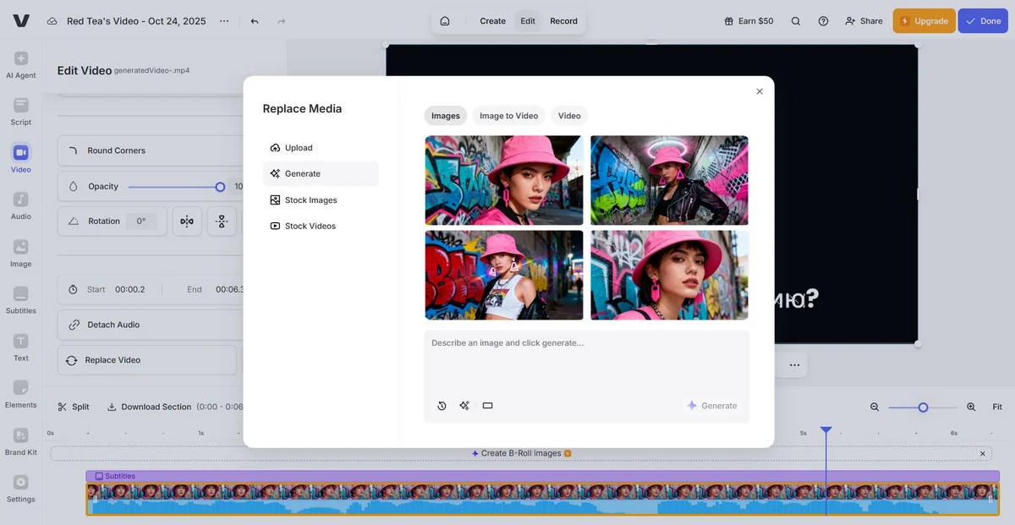The image size is (1015, 525).
Task: Switch to the Image to Video tab
Action: [x=508, y=116]
